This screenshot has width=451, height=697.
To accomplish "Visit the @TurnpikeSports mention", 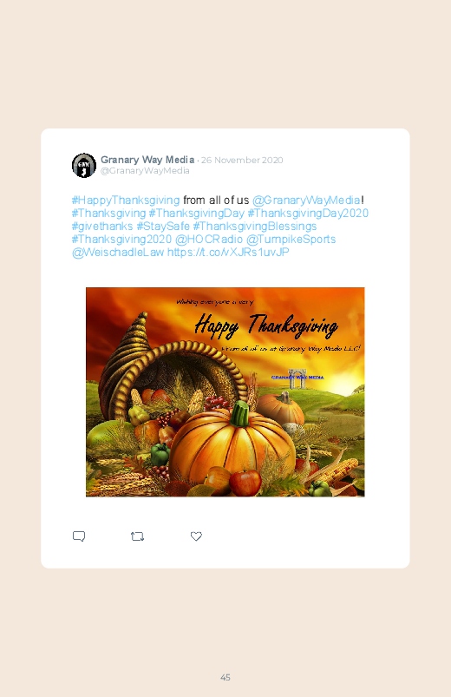I will [291, 239].
